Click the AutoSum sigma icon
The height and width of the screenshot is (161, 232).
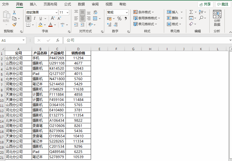[x=191, y=12]
